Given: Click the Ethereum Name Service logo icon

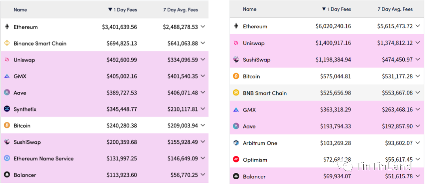Looking at the screenshot, I should coord(7,158).
